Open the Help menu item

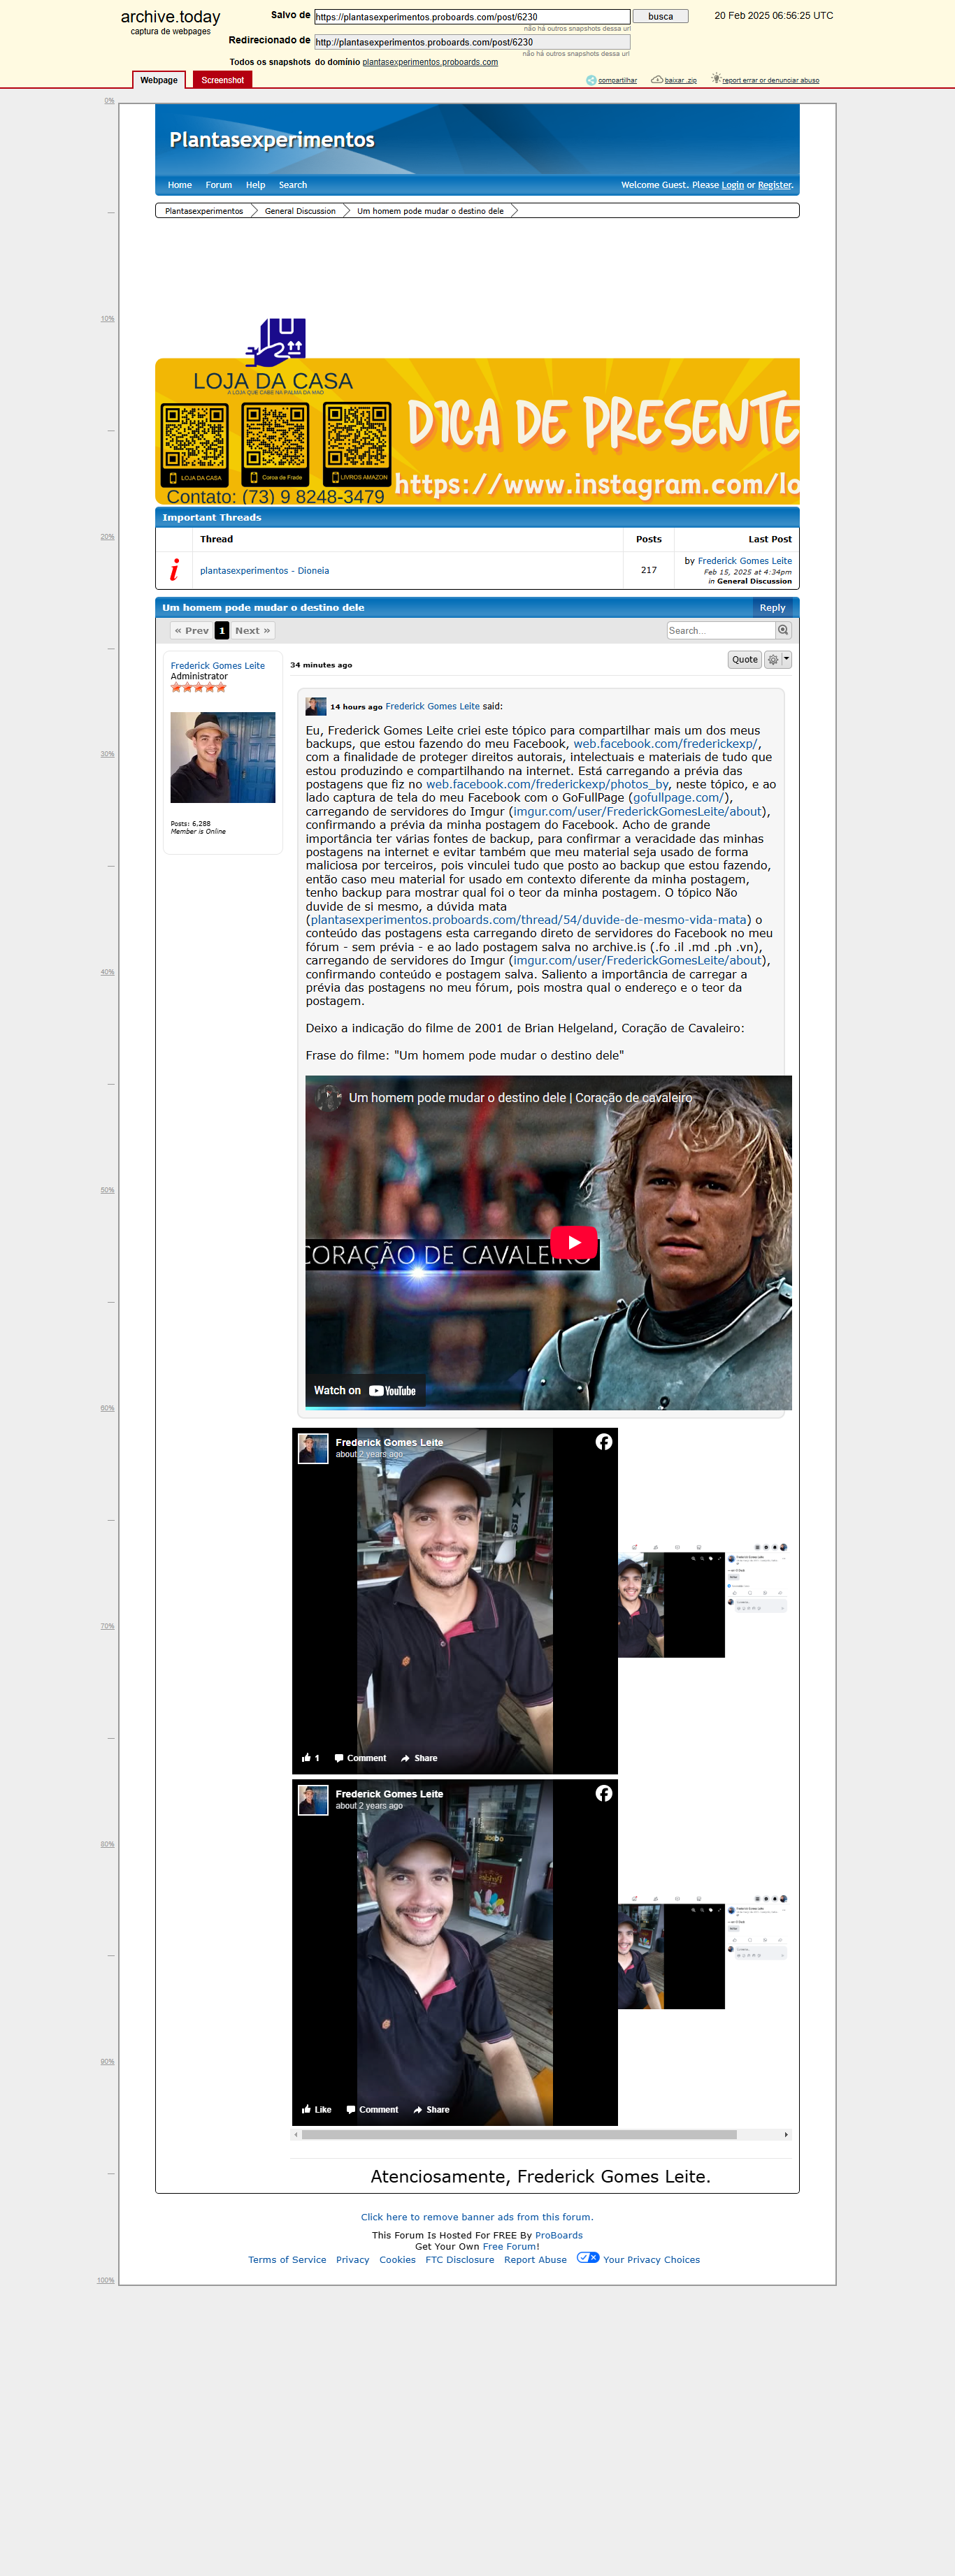tap(256, 185)
